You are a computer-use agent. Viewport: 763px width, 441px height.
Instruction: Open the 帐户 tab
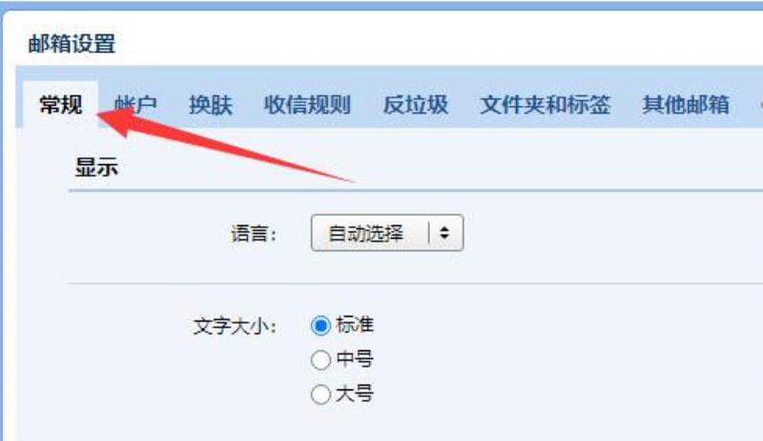click(x=135, y=105)
